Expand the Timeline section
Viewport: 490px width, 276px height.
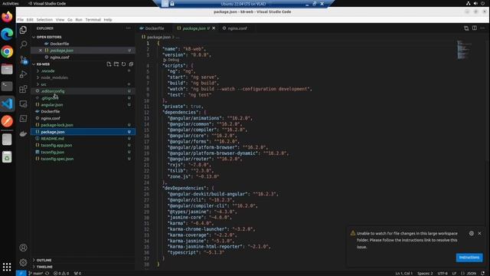[x=44, y=267]
